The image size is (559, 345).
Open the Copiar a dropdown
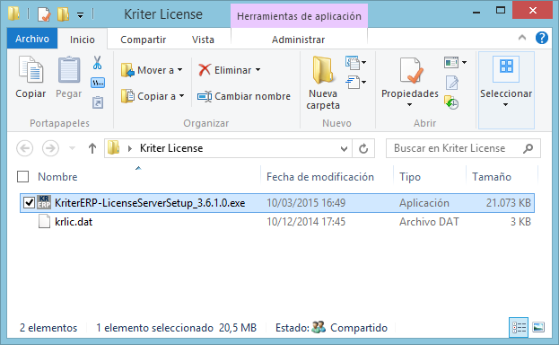coord(181,96)
